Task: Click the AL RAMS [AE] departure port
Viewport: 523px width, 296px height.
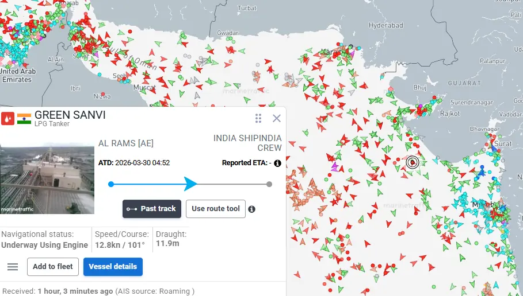Action: click(x=126, y=143)
